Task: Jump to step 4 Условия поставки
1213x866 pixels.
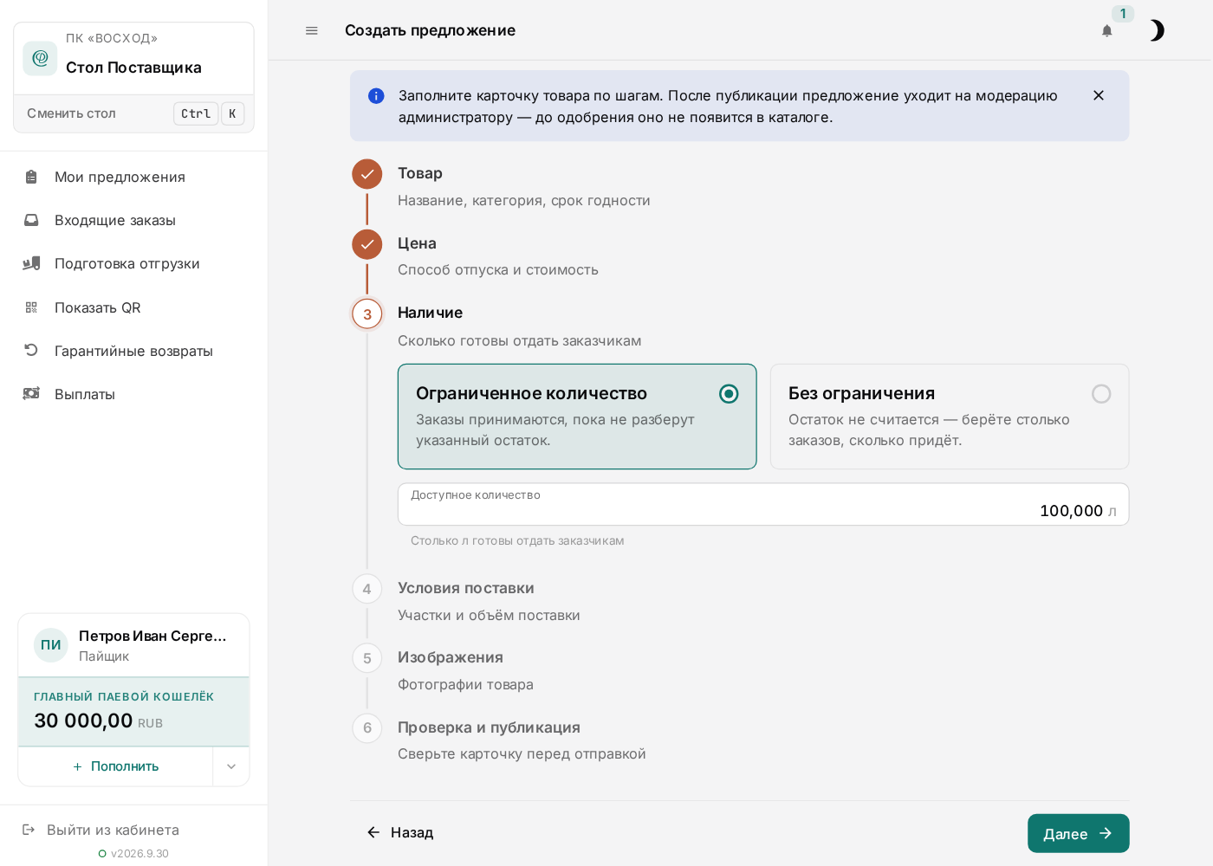Action: tap(367, 589)
